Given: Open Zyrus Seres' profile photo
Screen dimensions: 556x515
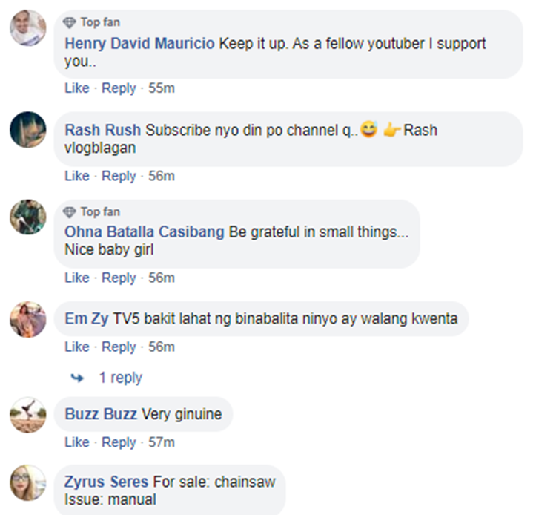Looking at the screenshot, I should click(x=27, y=484).
